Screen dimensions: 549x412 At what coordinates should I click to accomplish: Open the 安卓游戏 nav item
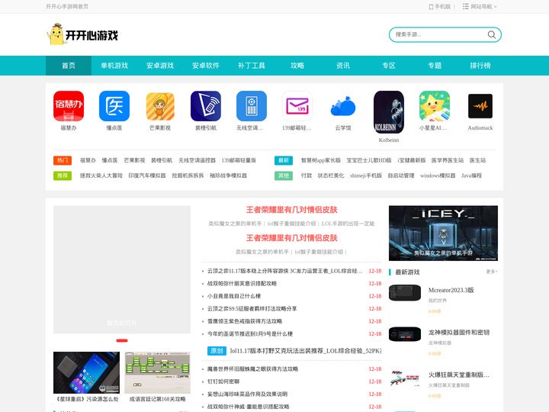point(160,66)
